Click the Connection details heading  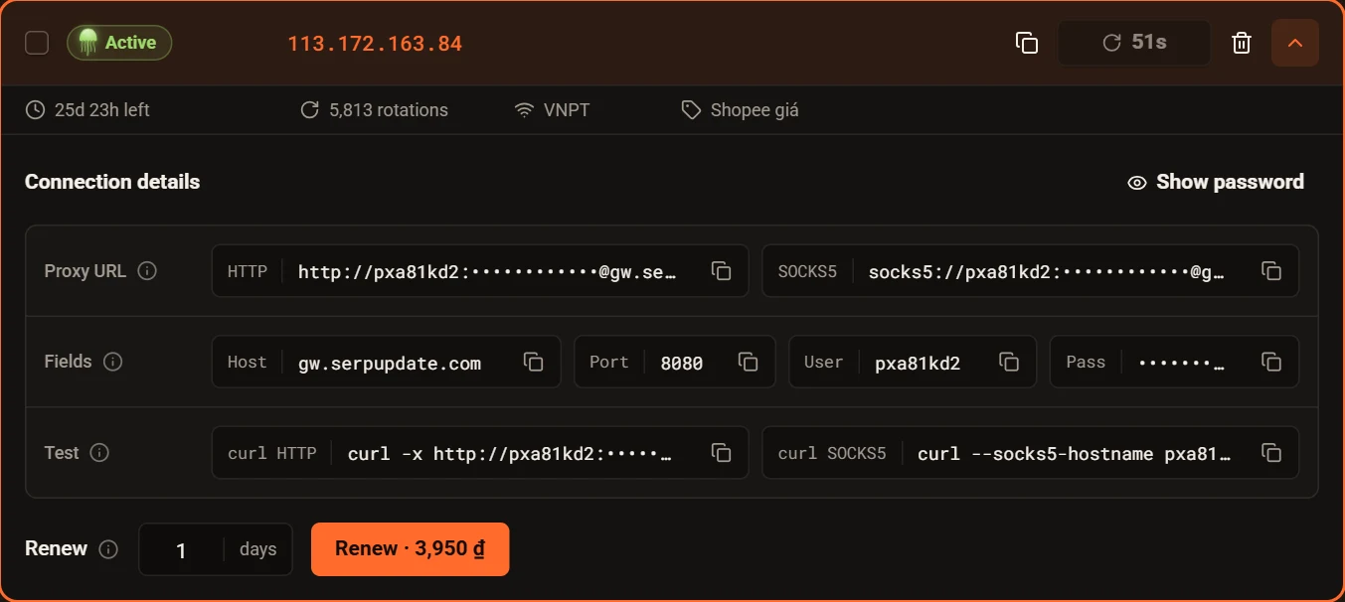pos(112,182)
